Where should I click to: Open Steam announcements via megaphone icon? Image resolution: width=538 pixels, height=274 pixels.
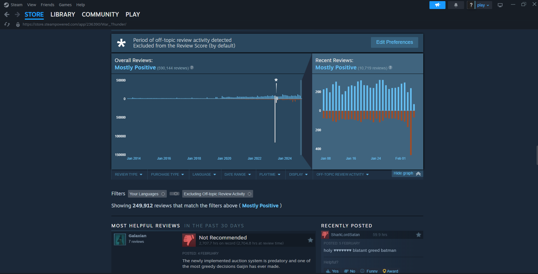coord(437,5)
